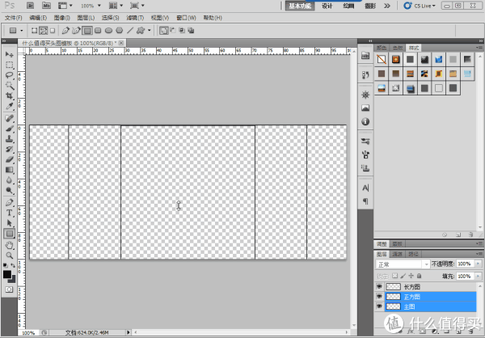
Task: Select the Blur tool
Action: [x=9, y=180]
